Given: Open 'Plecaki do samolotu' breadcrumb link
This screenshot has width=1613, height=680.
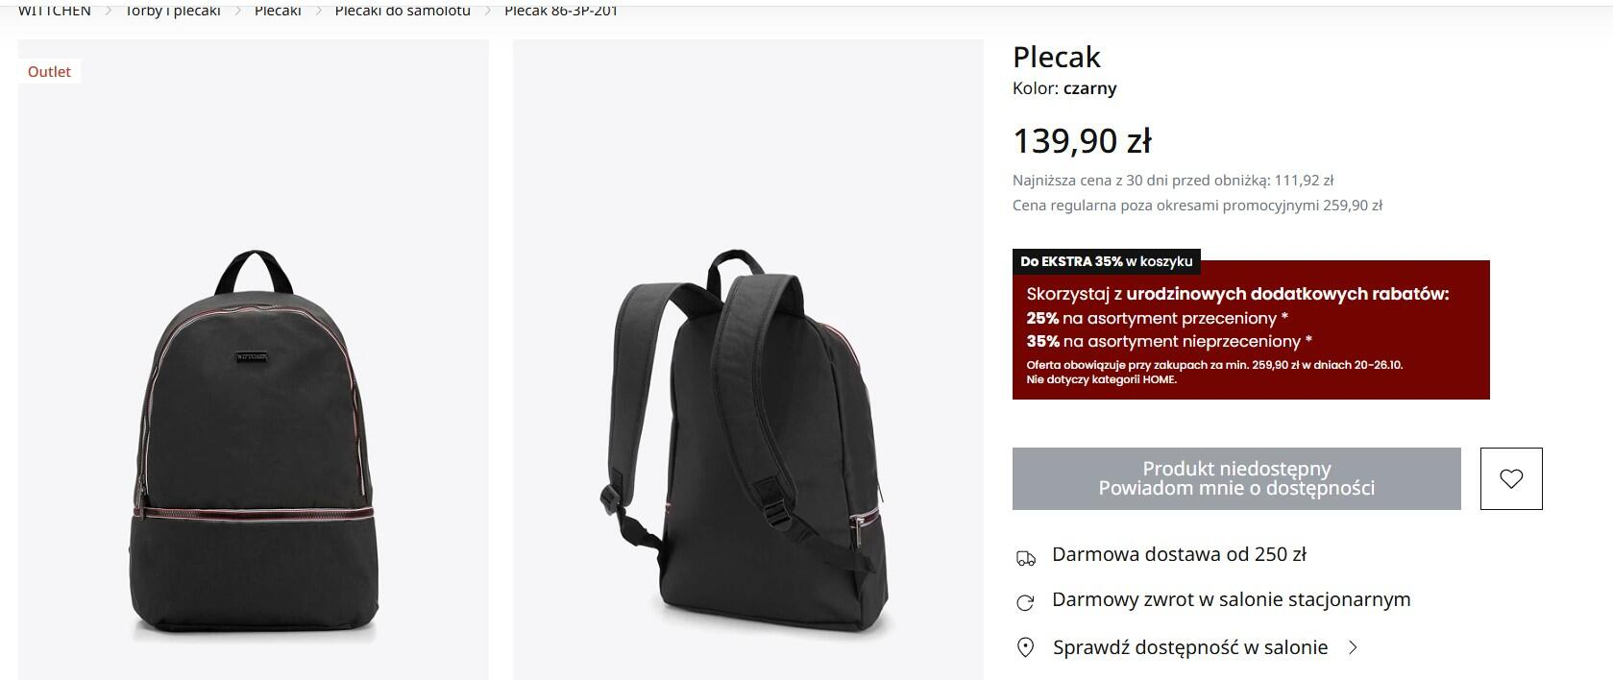Looking at the screenshot, I should (403, 11).
